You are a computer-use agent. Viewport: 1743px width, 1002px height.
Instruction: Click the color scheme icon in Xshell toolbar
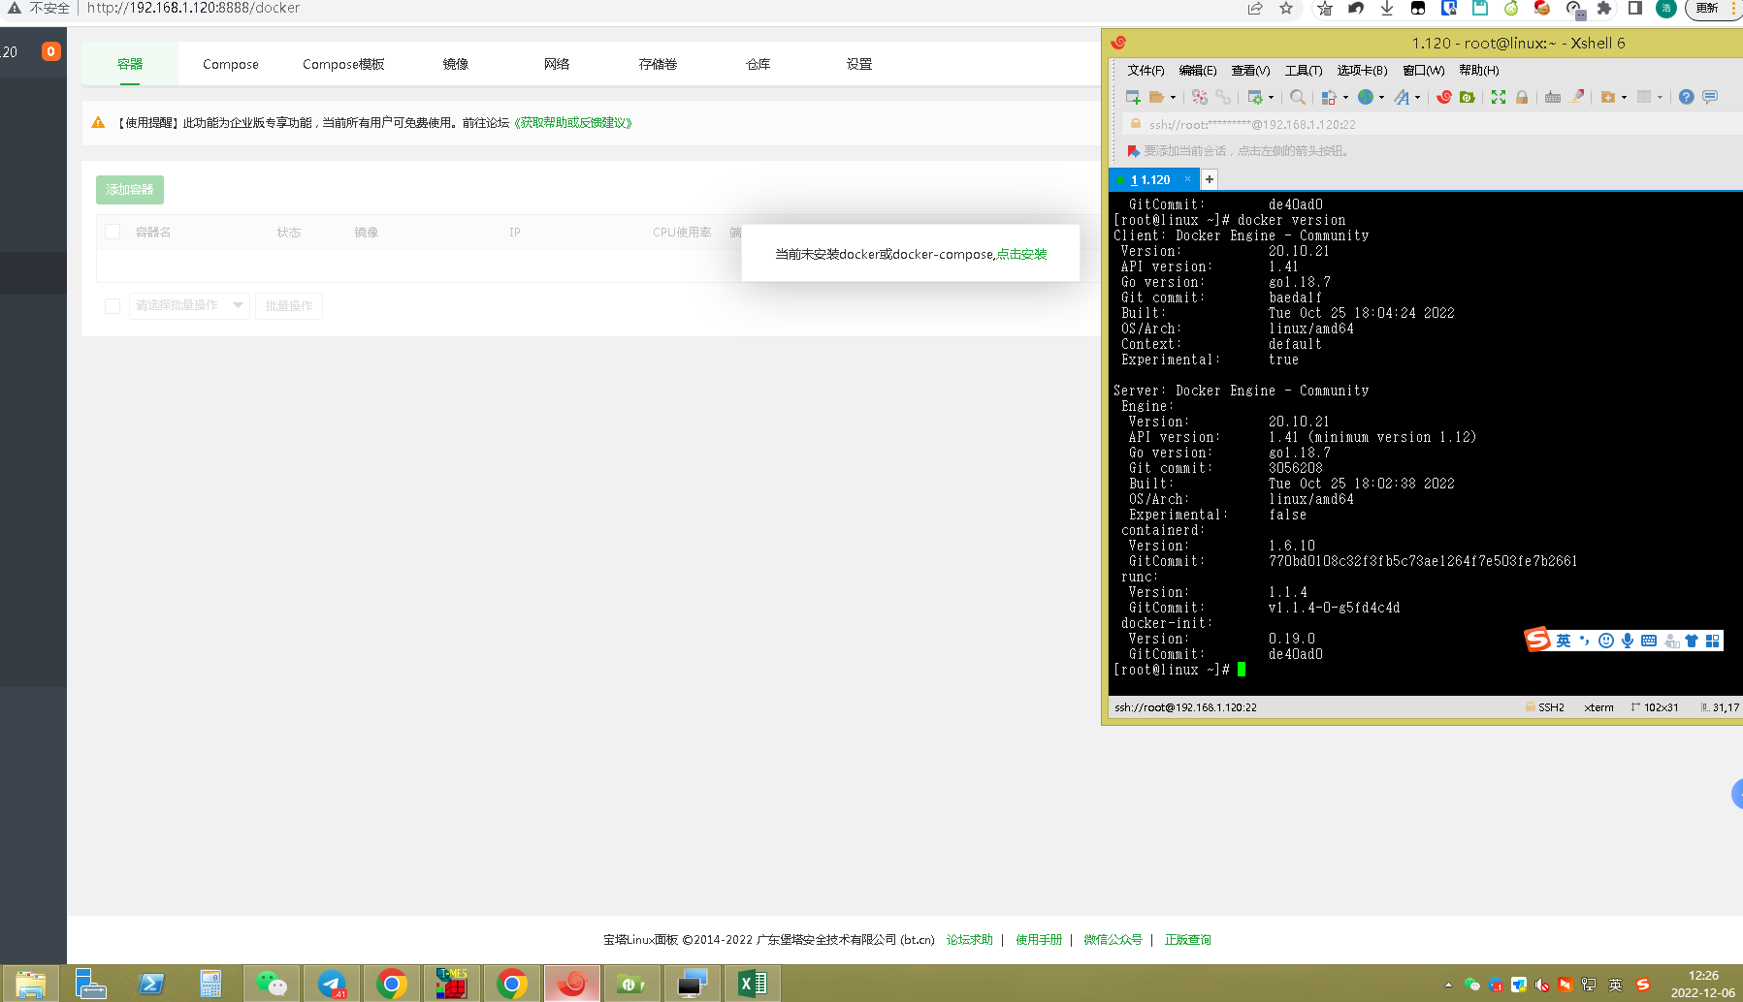1329,97
